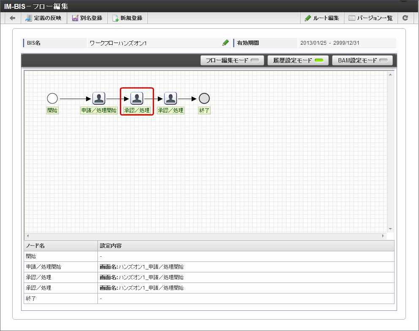Click the 設定内容 column header
Viewport: 419px width, 331px height.
tap(246, 246)
